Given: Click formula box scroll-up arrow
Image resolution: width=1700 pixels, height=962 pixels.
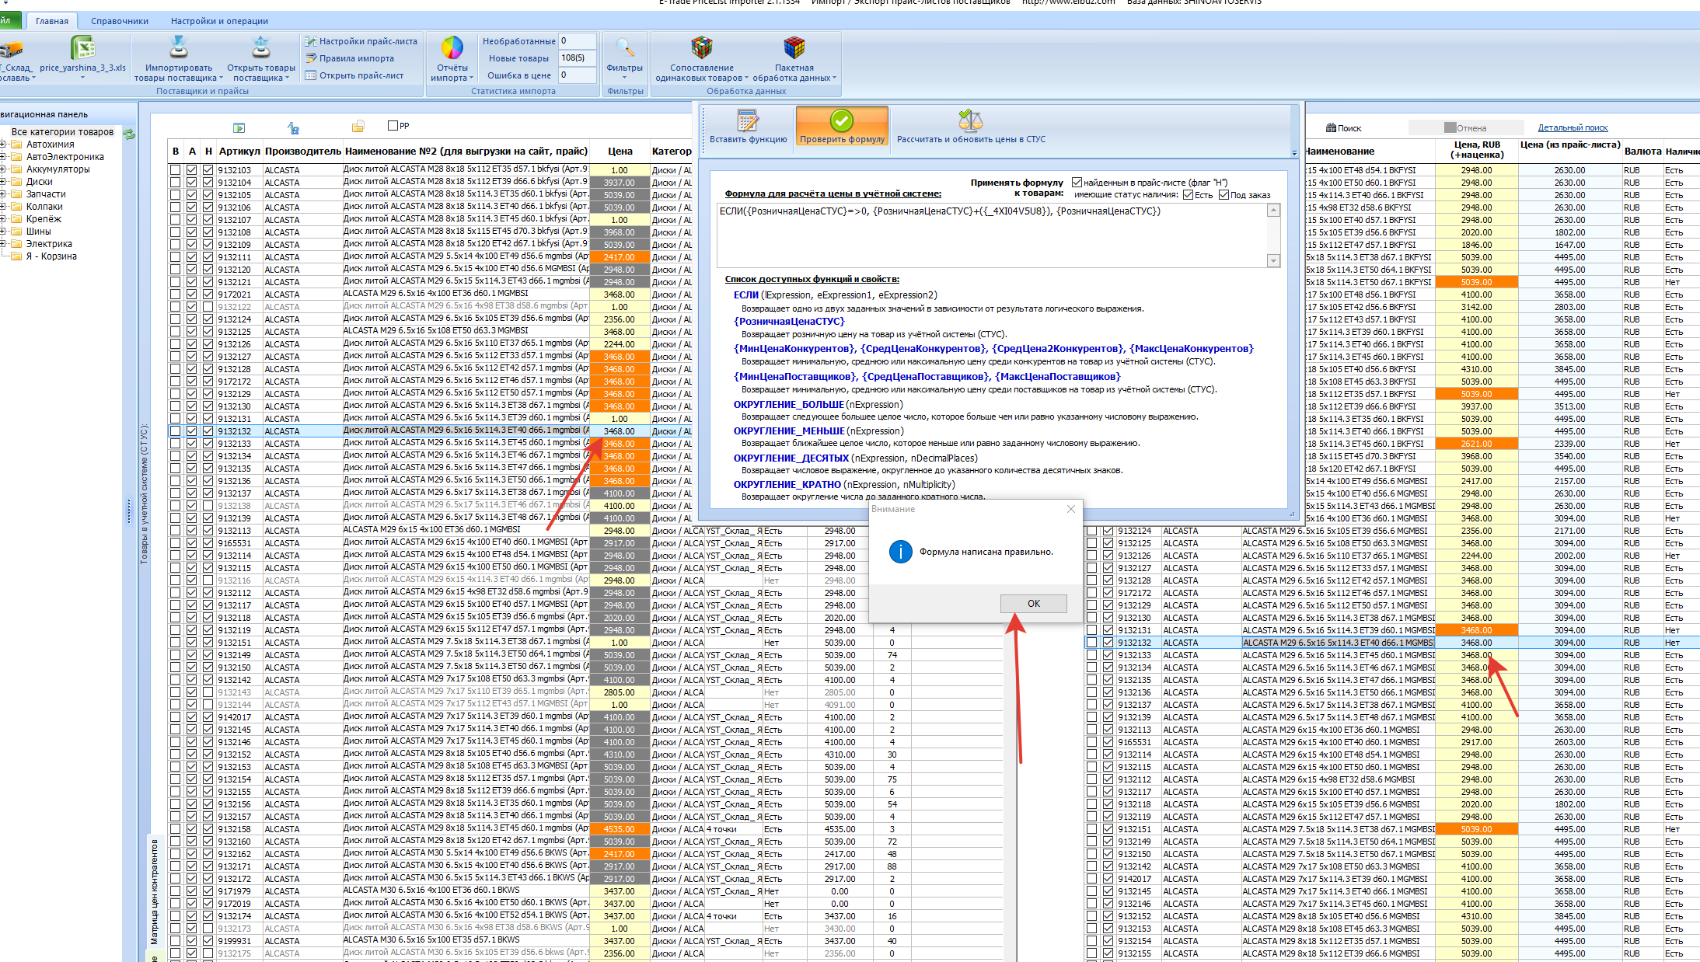Looking at the screenshot, I should (1273, 211).
